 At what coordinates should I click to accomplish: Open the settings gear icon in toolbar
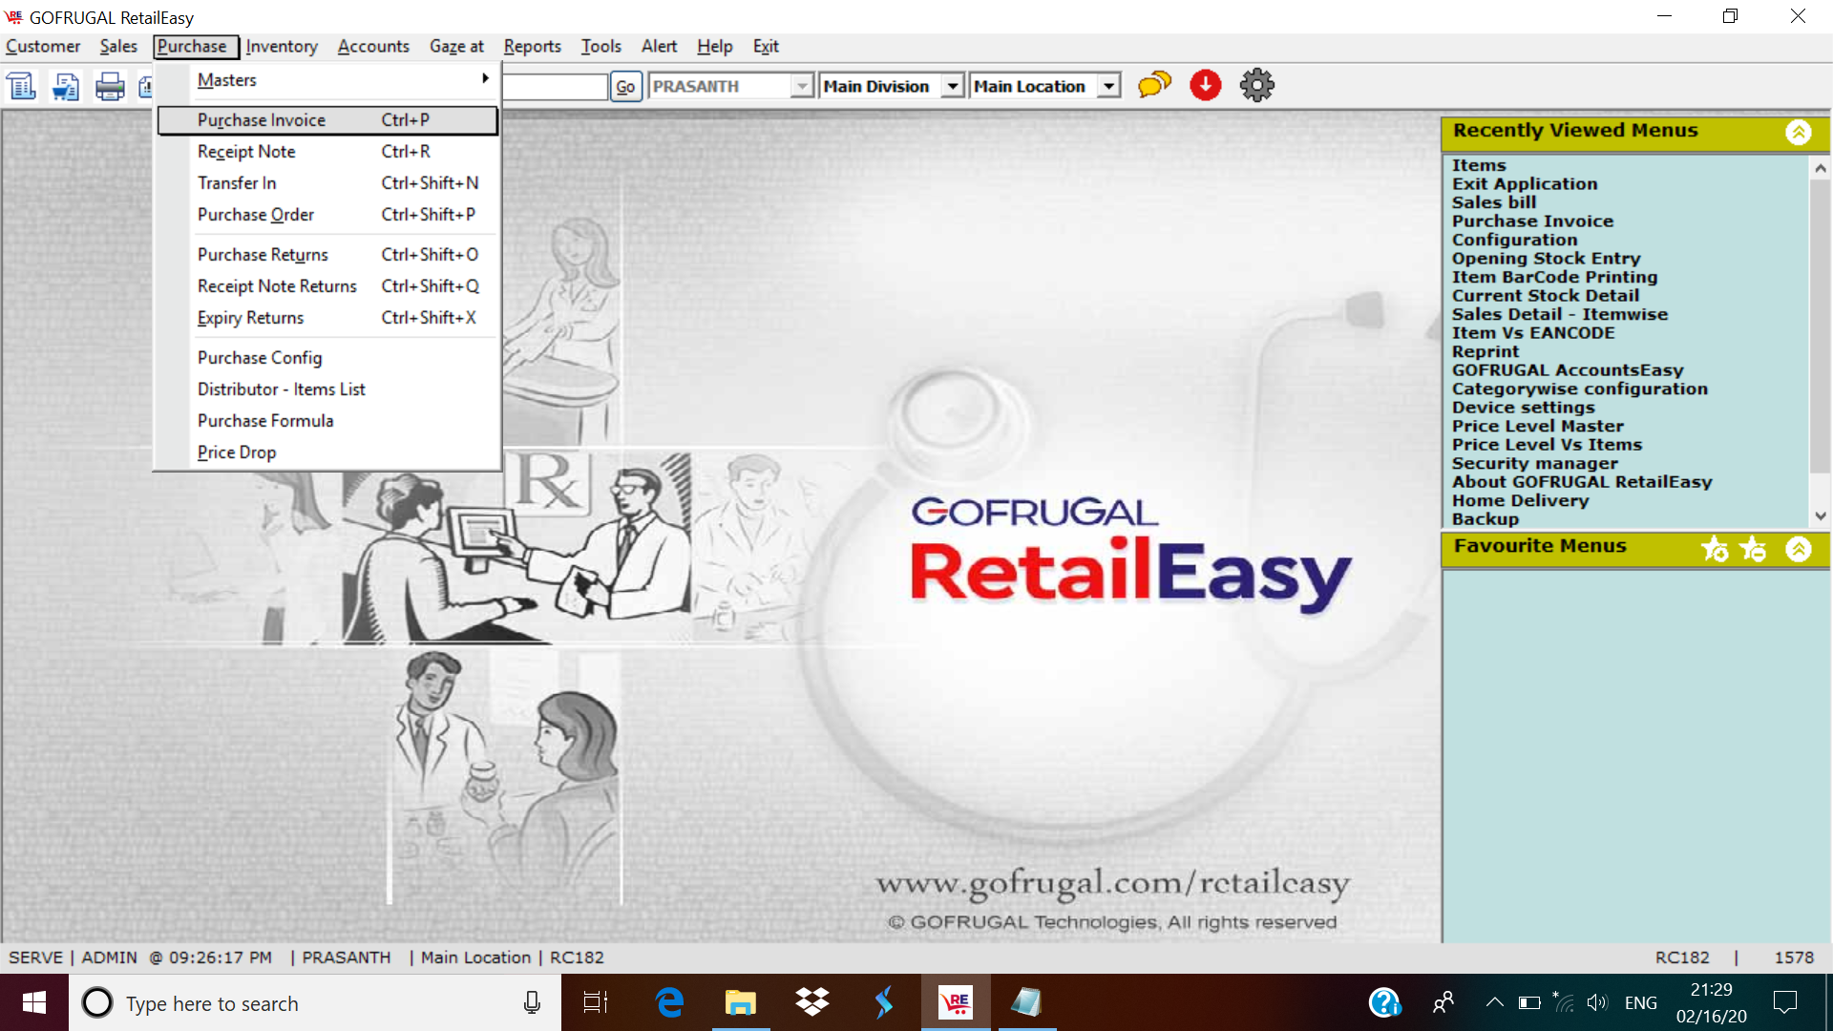coord(1256,85)
